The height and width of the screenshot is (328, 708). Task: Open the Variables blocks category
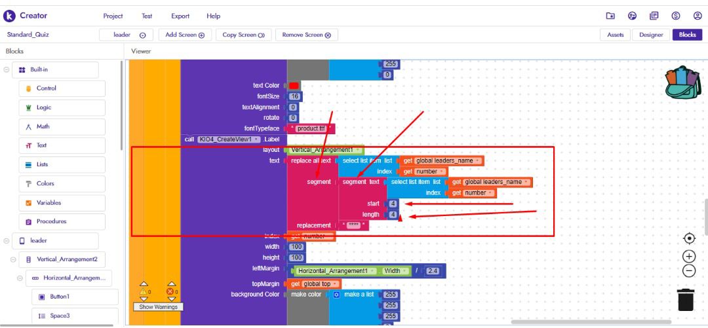(x=62, y=202)
